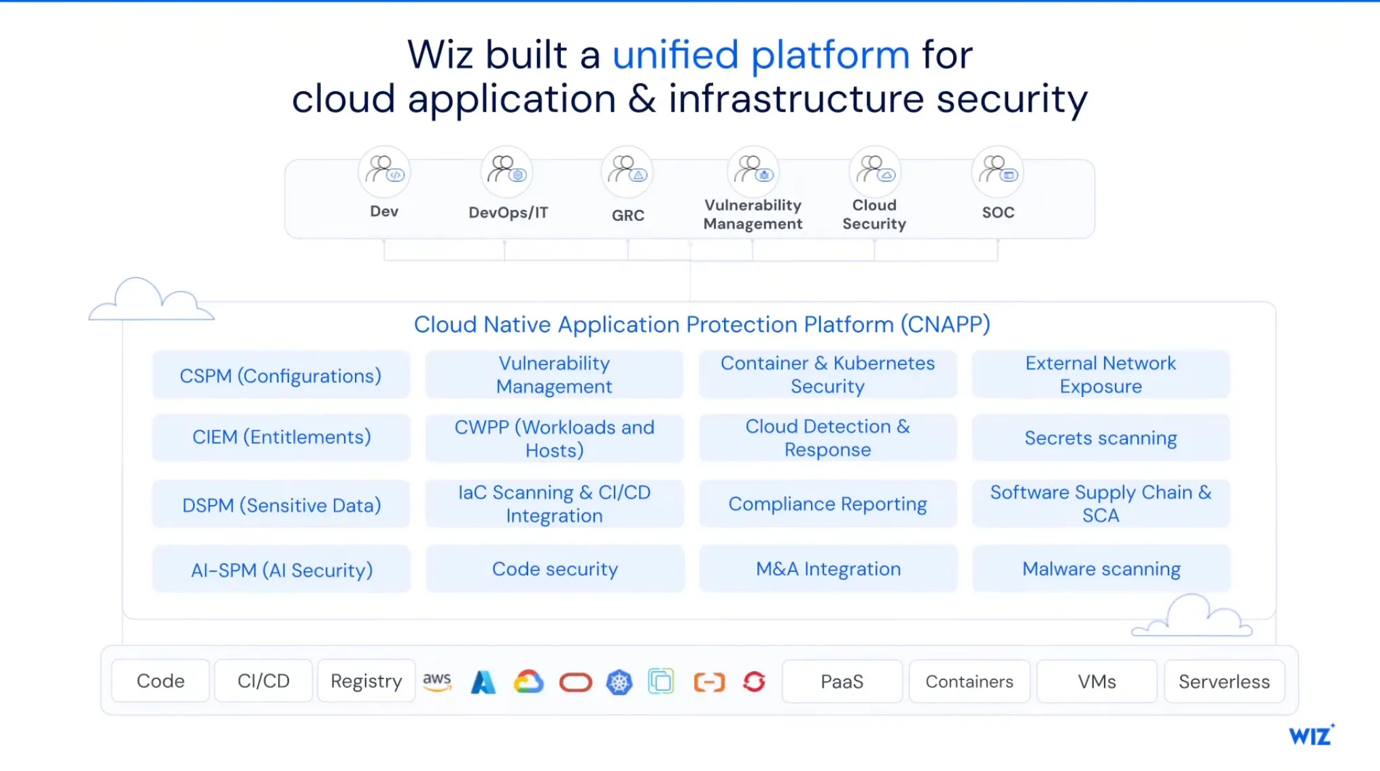Select External Network Exposure box
This screenshot has height=771, width=1380.
coord(1101,375)
